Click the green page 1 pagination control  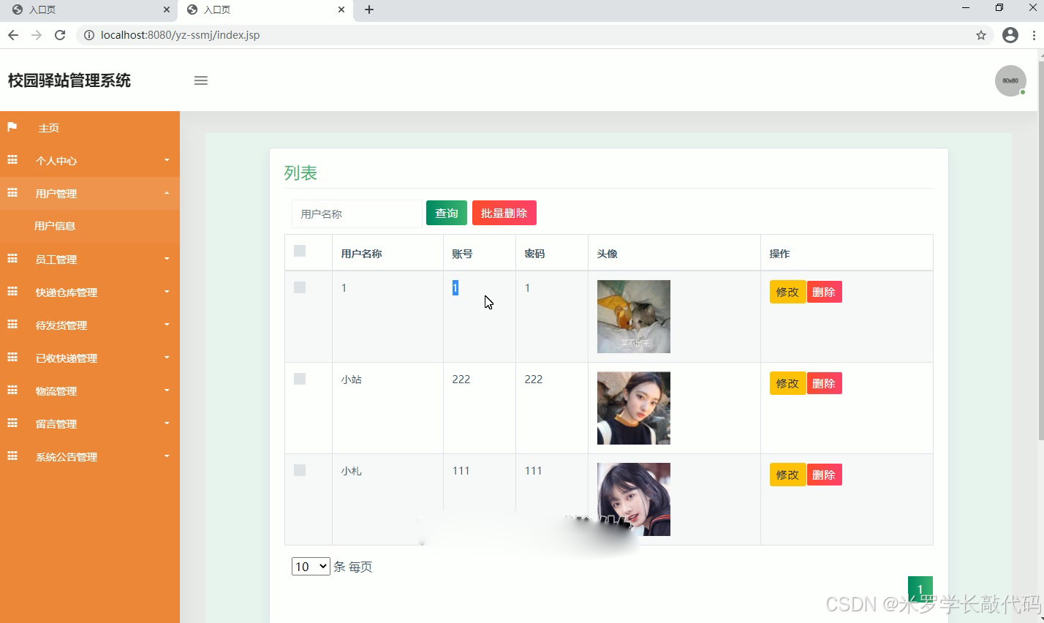(x=920, y=588)
